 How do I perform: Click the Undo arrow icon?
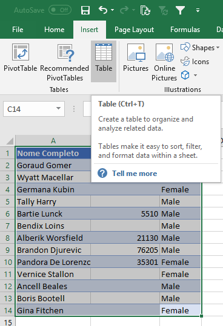coord(102,10)
